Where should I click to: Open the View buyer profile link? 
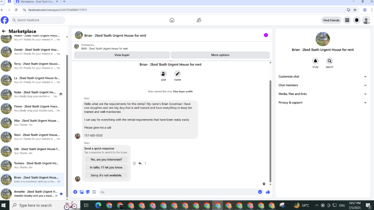point(183,92)
